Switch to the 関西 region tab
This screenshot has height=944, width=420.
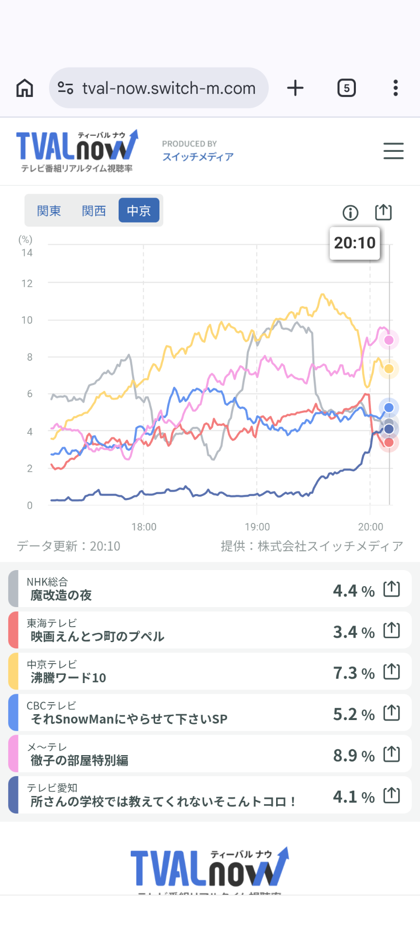[94, 211]
